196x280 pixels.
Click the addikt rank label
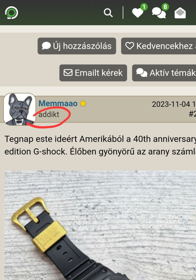point(49,114)
